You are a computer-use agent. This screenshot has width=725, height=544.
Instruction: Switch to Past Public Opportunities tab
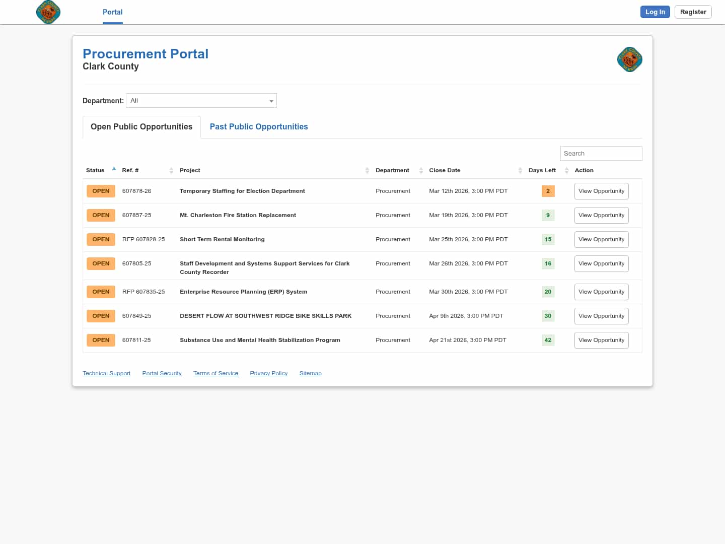[259, 127]
